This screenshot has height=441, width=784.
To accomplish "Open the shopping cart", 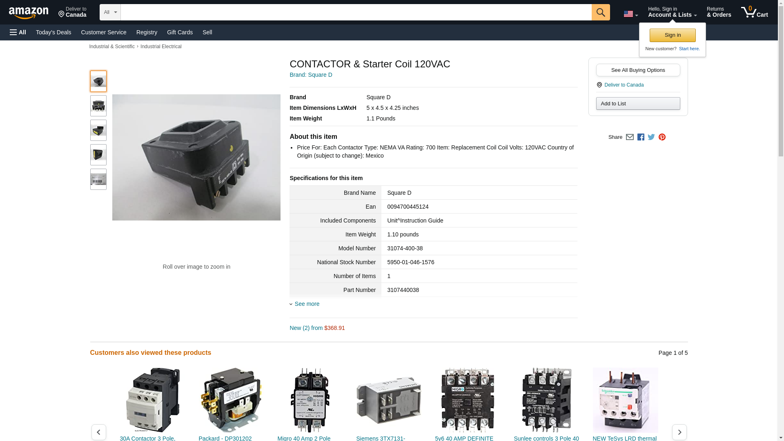I will click(x=754, y=12).
